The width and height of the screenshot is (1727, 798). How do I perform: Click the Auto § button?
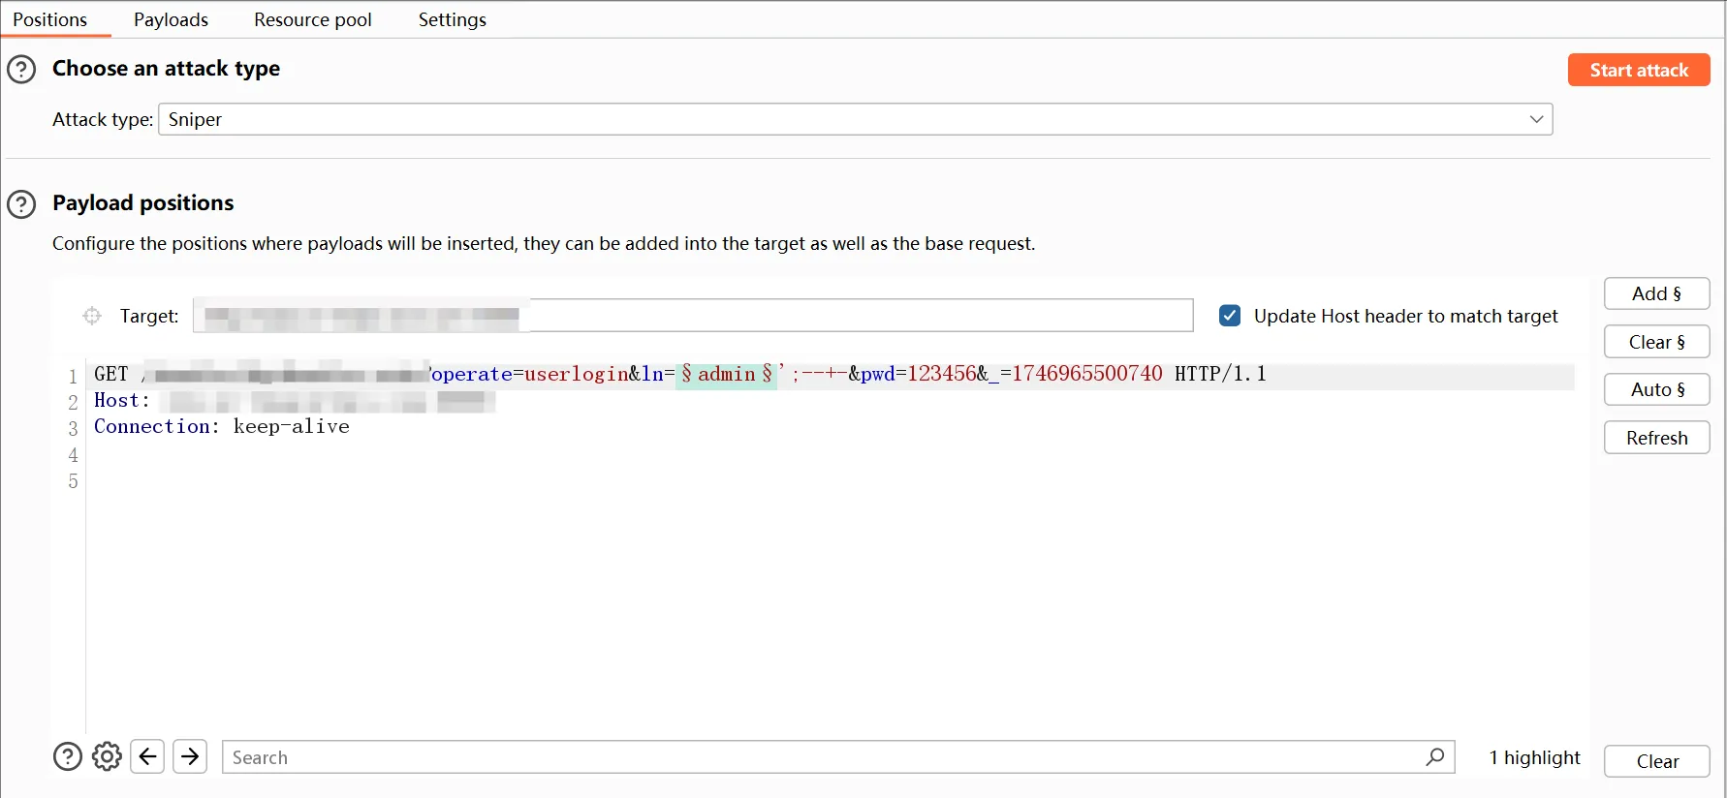[x=1657, y=389]
